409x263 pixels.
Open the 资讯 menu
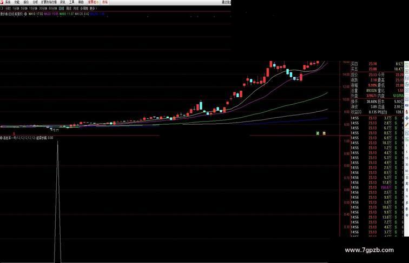point(63,2)
